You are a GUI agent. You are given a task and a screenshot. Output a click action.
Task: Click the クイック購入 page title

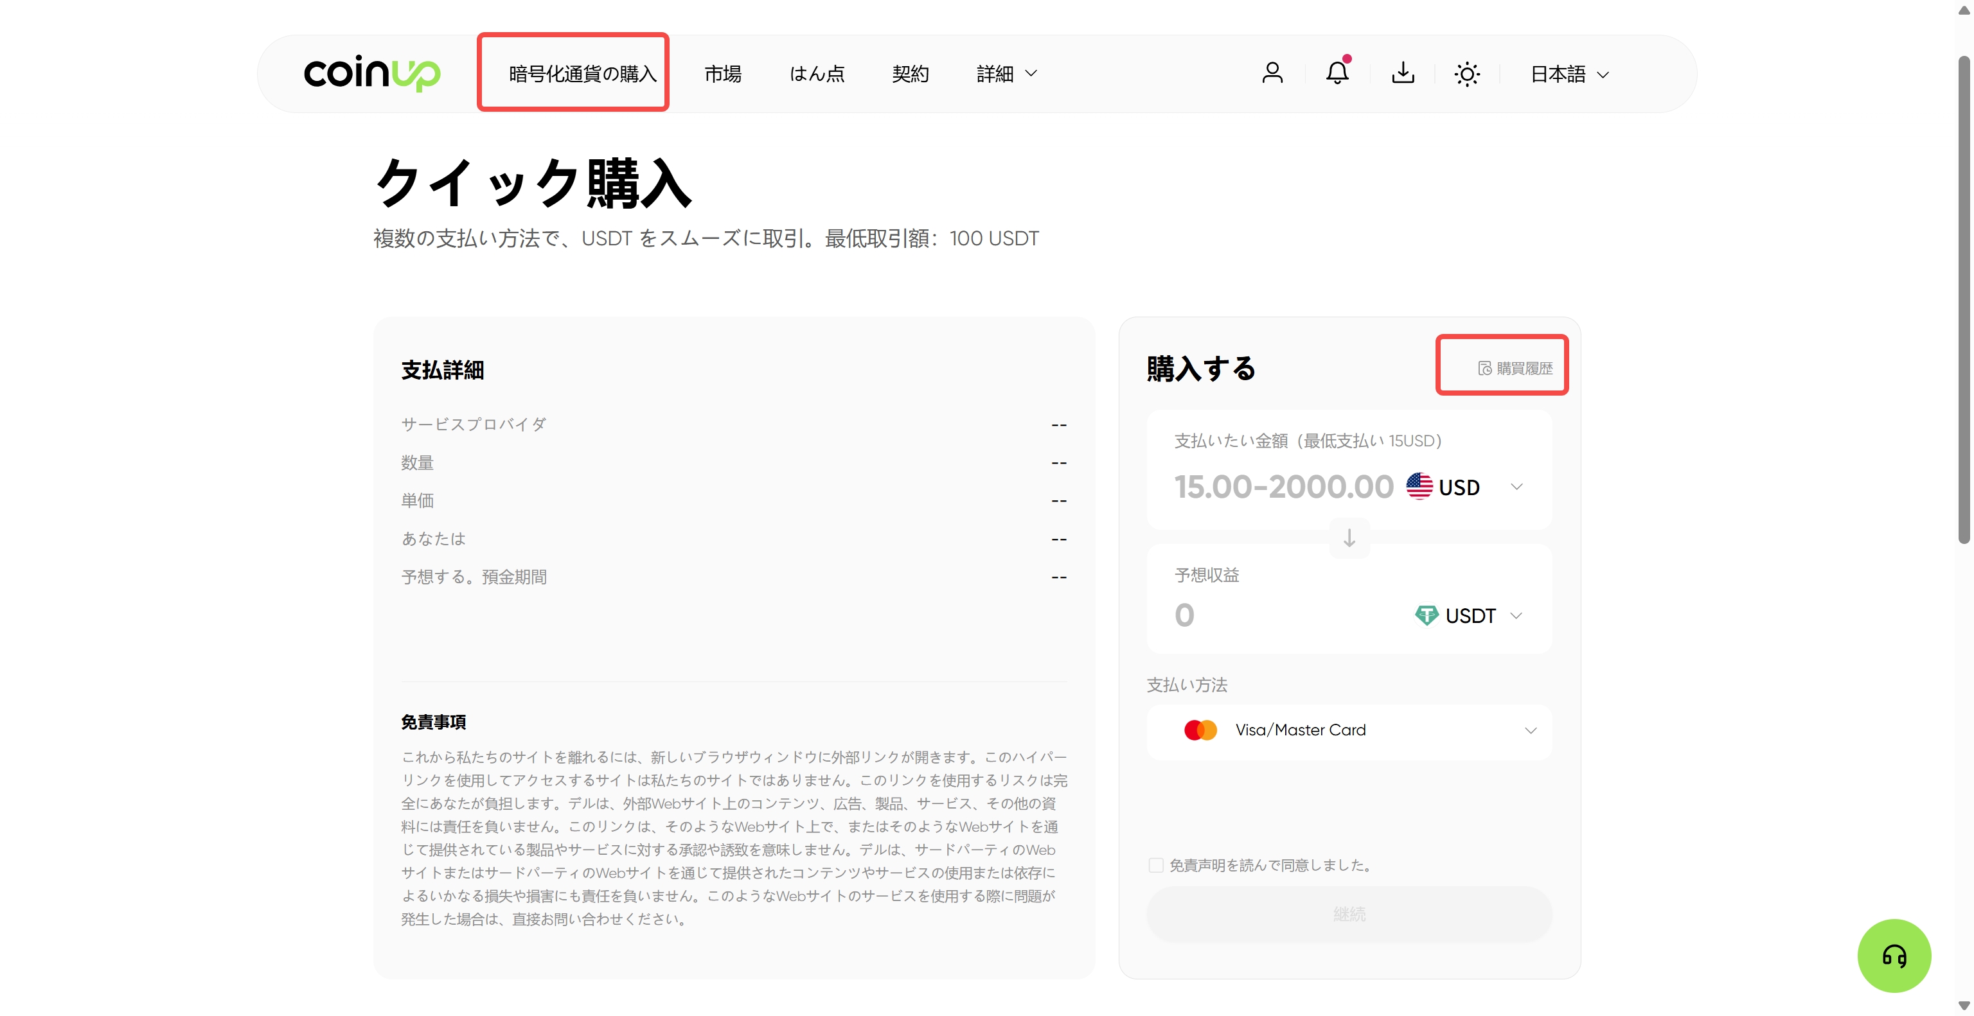533,183
